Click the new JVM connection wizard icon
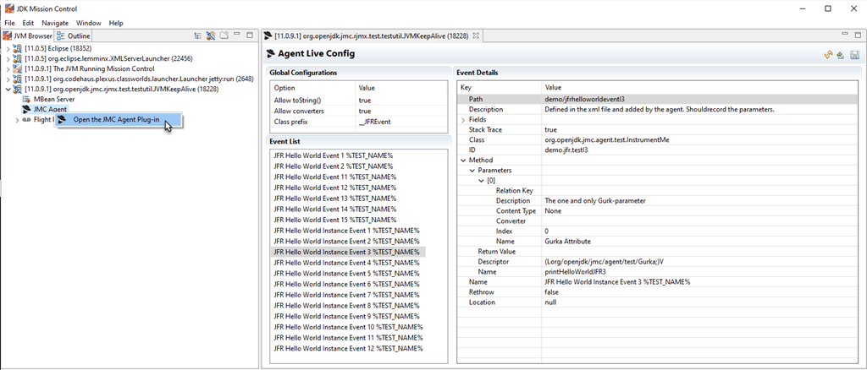 tap(211, 35)
